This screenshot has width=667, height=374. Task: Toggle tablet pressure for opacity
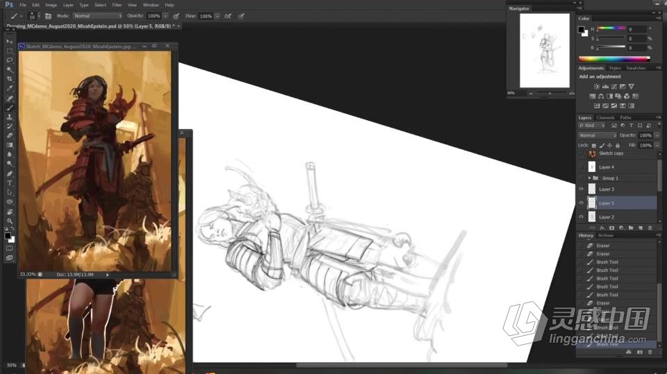[176, 16]
